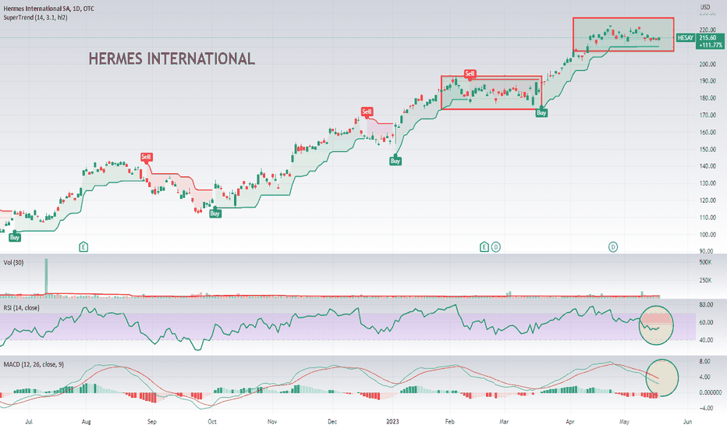Select the Buy marker at the start of 2023

(x=395, y=161)
